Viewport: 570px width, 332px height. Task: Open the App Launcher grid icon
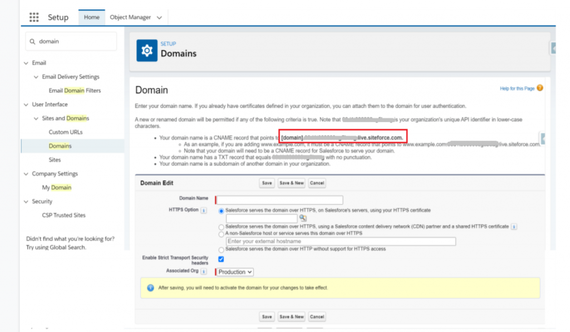34,17
